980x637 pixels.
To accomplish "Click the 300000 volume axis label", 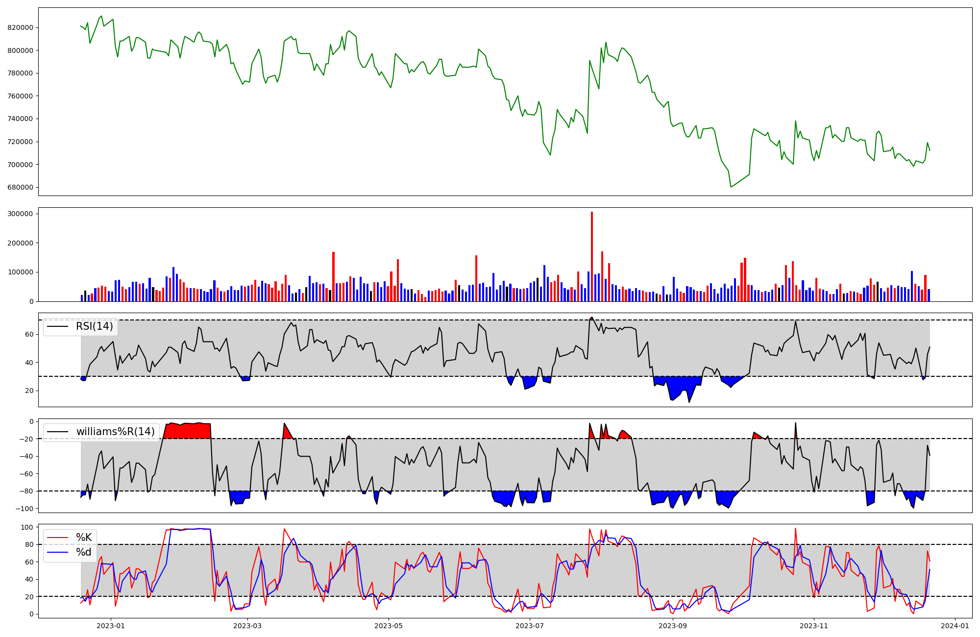I will 21,214.
